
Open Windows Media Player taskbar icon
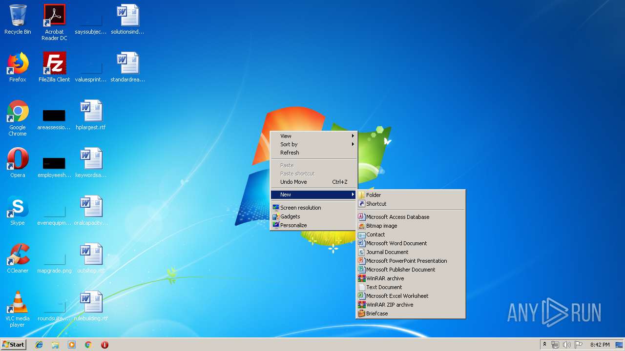tap(72, 345)
